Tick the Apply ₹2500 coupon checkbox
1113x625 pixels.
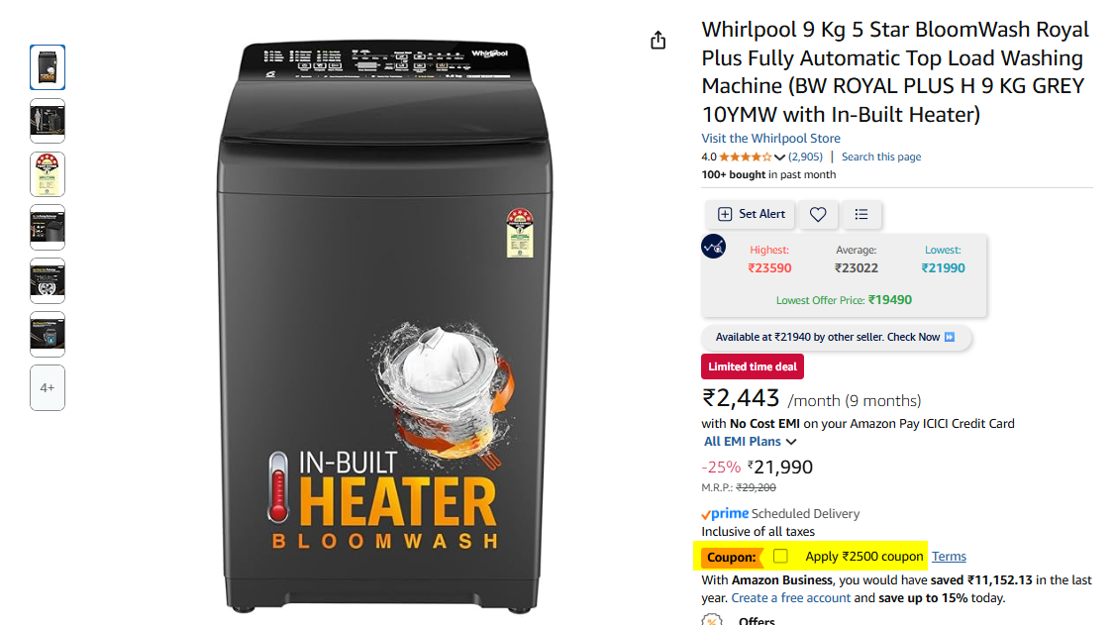[x=780, y=556]
